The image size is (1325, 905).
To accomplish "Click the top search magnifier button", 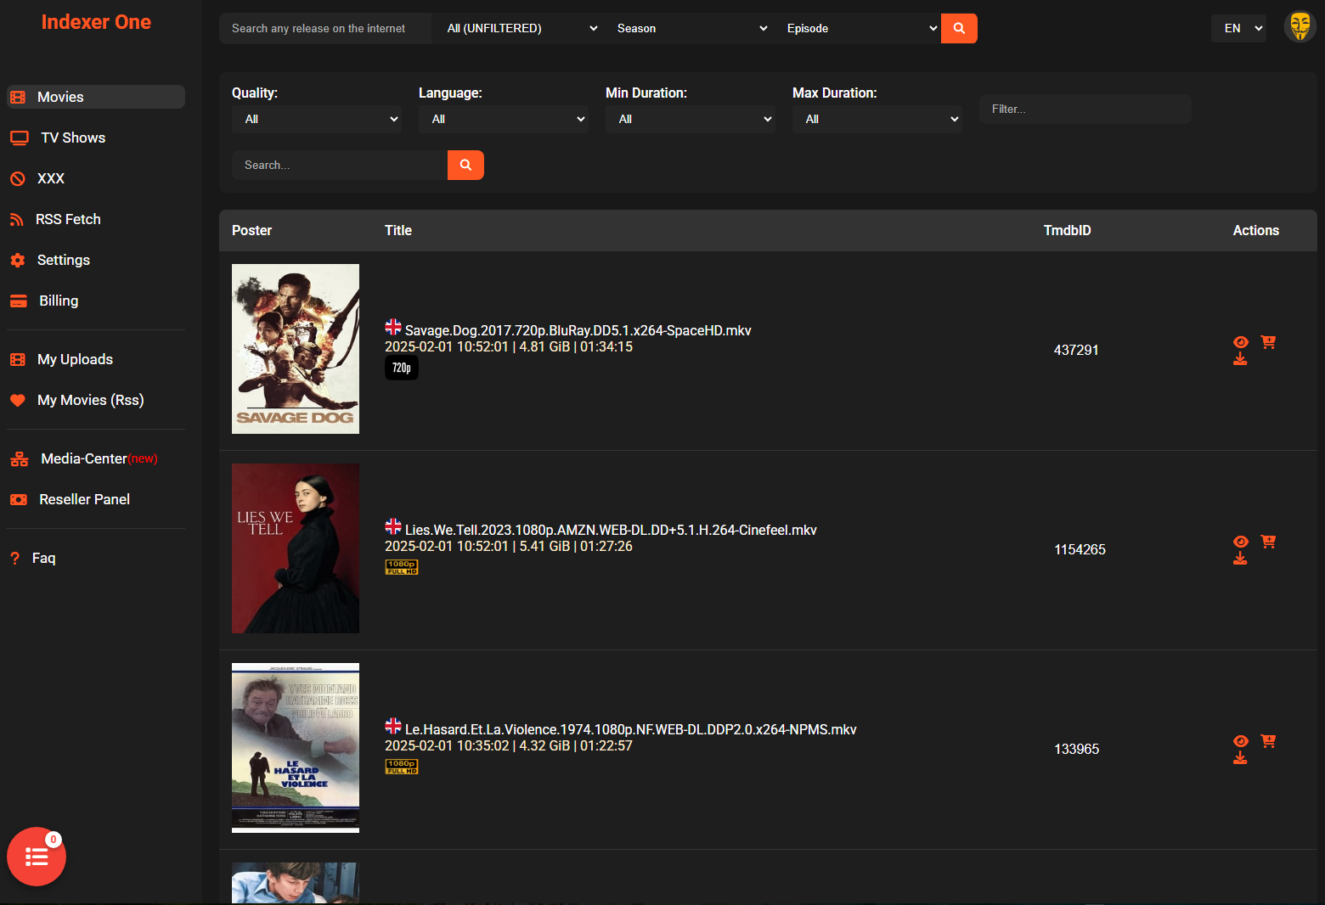I will [959, 28].
